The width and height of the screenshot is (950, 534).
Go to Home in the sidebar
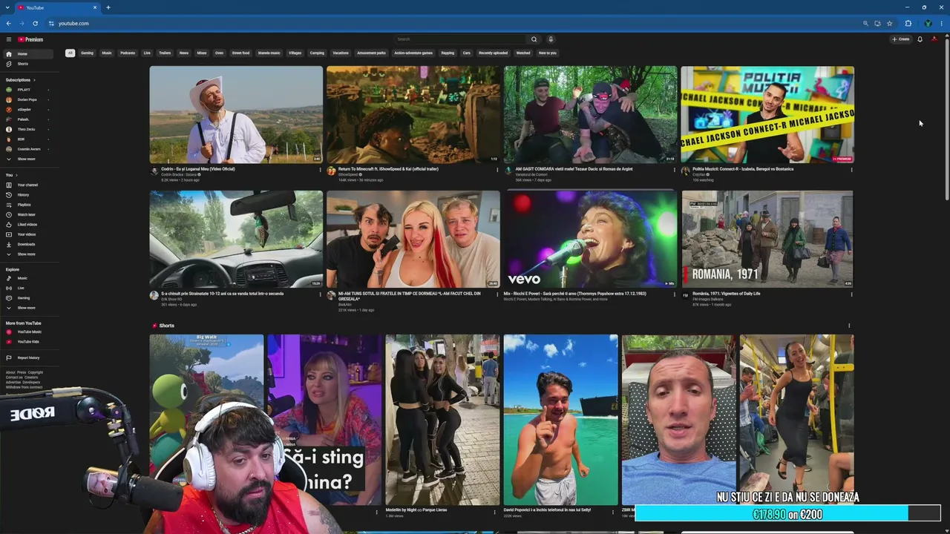point(27,54)
